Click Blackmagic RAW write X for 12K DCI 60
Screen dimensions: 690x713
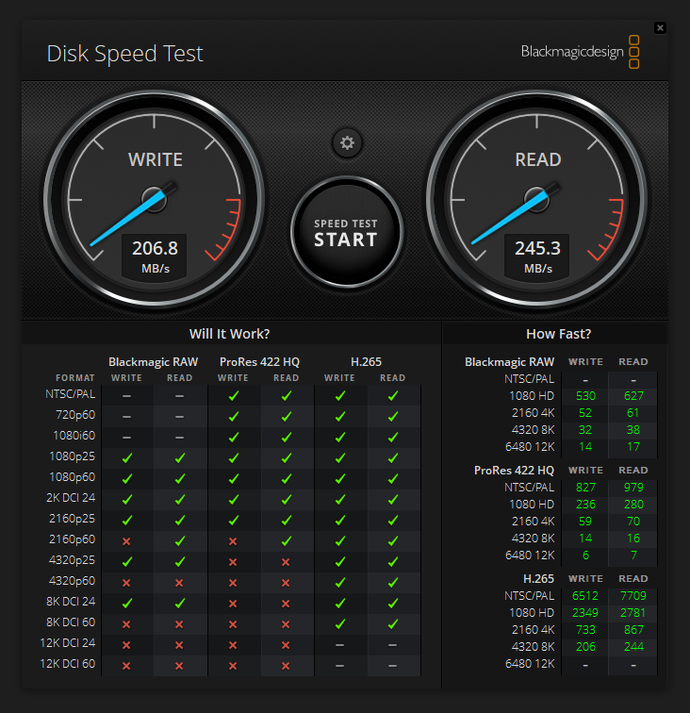(x=126, y=664)
